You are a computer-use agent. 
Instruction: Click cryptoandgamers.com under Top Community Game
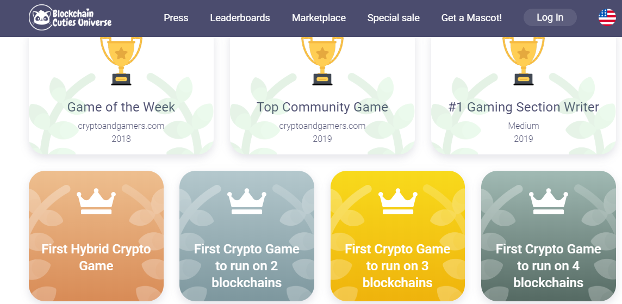point(322,126)
